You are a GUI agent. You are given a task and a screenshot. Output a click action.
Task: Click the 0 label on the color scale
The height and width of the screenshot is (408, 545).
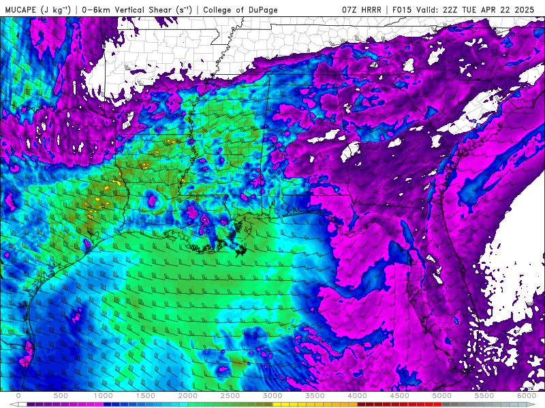[18, 396]
